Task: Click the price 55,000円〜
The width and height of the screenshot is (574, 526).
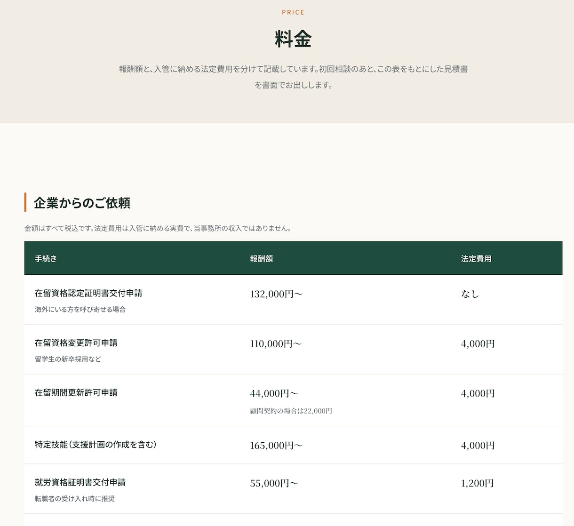Action: pos(274,483)
